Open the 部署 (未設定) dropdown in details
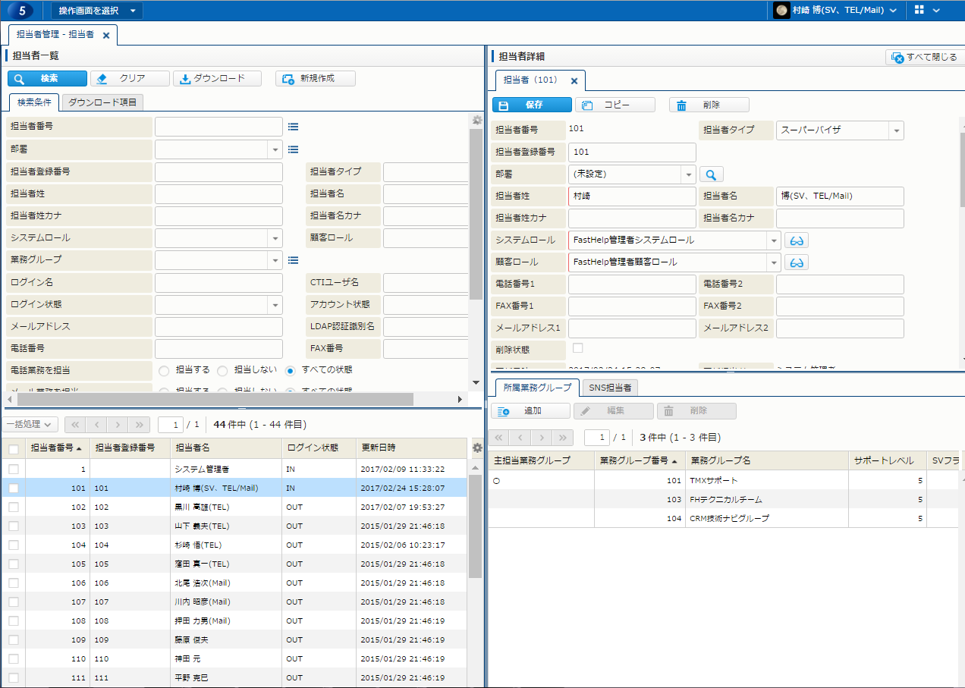This screenshot has width=965, height=688. pos(689,174)
